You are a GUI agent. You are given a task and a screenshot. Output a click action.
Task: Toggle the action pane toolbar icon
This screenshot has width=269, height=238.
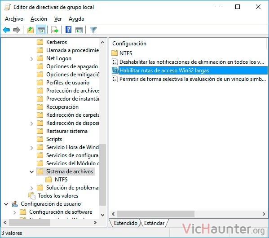point(79,30)
